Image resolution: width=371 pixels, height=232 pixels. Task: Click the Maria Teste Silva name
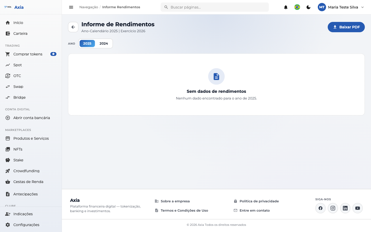tap(343, 7)
